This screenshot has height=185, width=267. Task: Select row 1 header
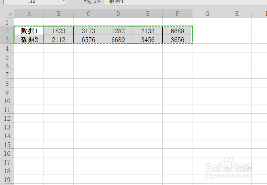click(x=7, y=22)
